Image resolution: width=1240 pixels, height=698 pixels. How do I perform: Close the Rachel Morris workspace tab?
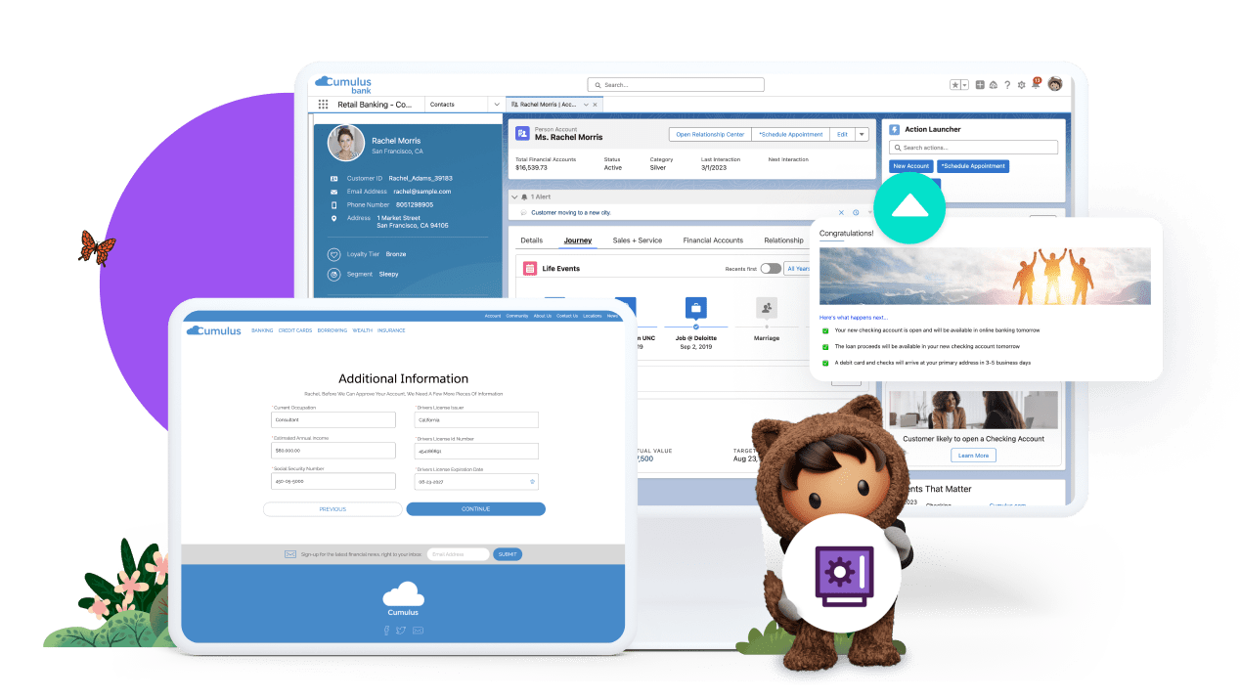595,104
